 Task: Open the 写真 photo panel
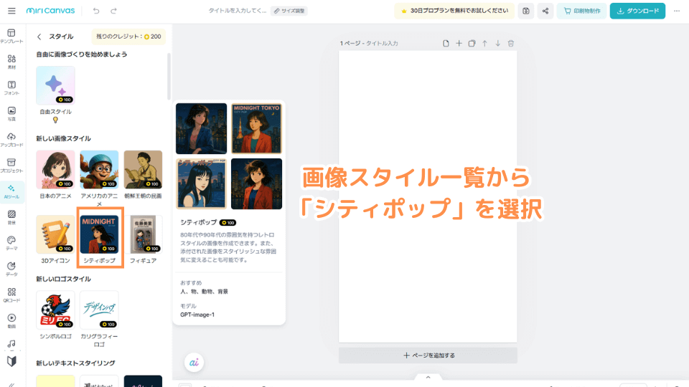(x=12, y=114)
